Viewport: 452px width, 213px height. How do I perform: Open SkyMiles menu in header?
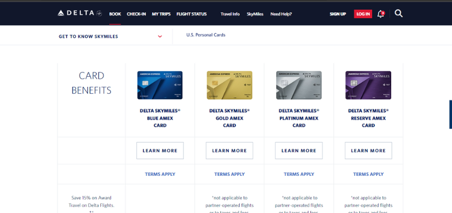(255, 14)
